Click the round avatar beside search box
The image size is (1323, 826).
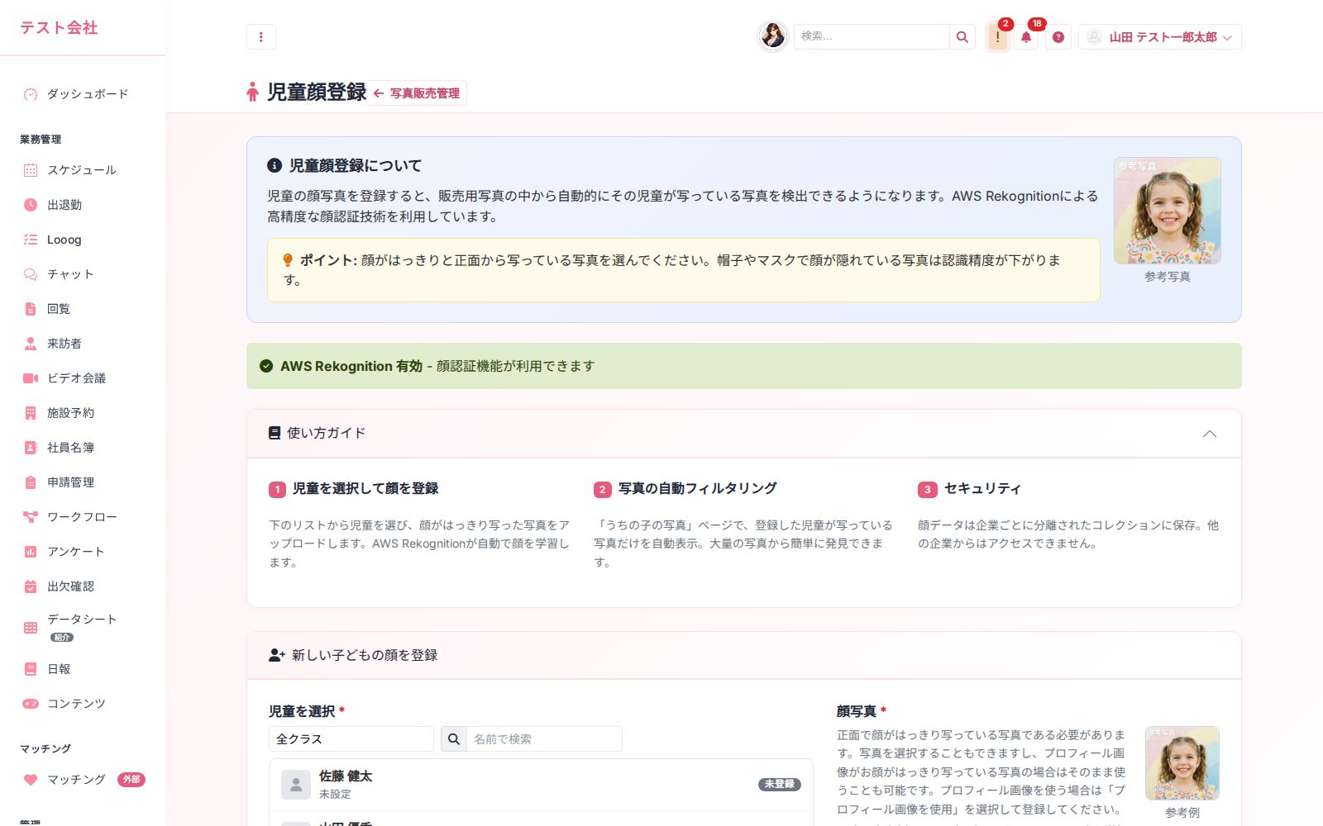click(773, 36)
